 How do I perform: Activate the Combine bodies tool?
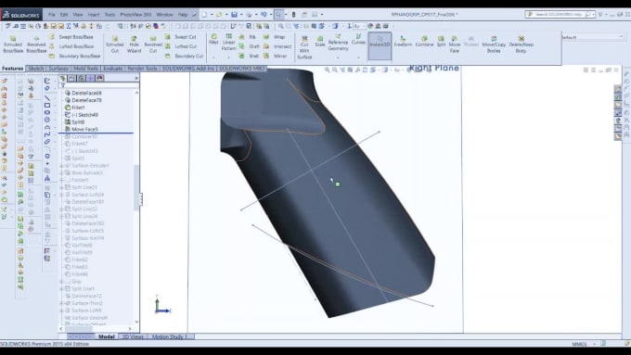(424, 42)
